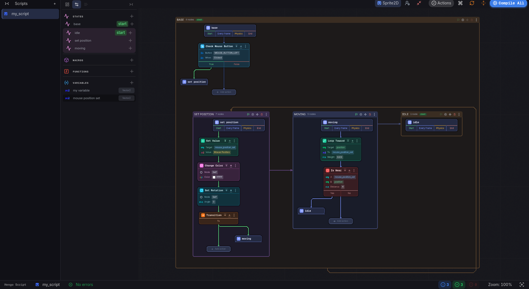Open the white #ffffff color swatch
The image size is (529, 289).
click(x=214, y=177)
